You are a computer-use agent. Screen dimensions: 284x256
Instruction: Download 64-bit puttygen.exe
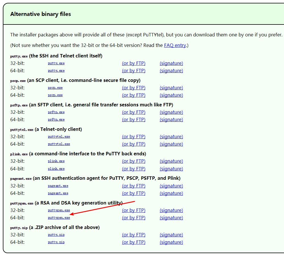click(59, 218)
